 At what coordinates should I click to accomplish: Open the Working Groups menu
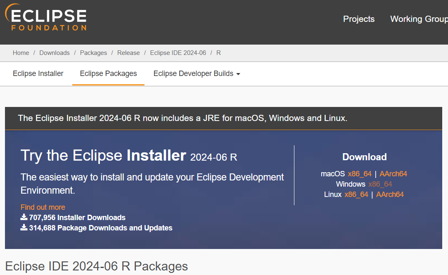coord(419,19)
